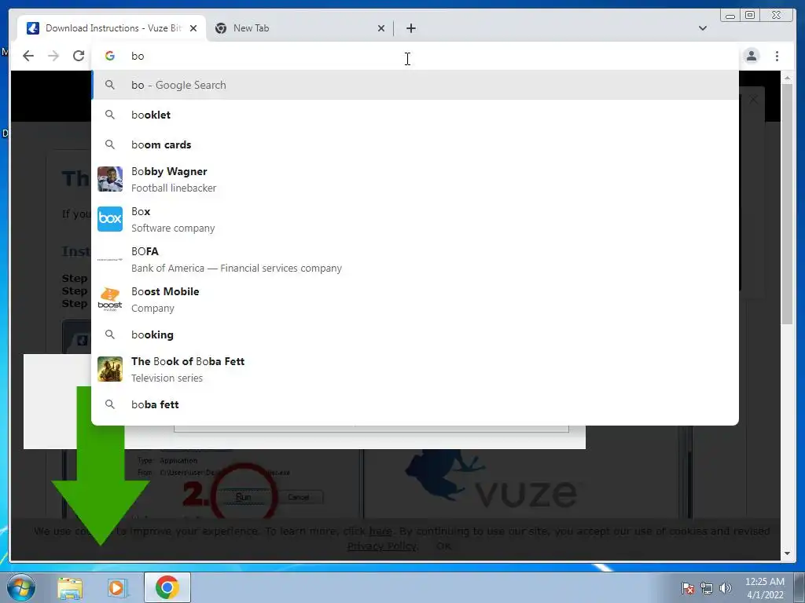The width and height of the screenshot is (805, 603).
Task: Go back using the browser back arrow
Action: [x=28, y=56]
